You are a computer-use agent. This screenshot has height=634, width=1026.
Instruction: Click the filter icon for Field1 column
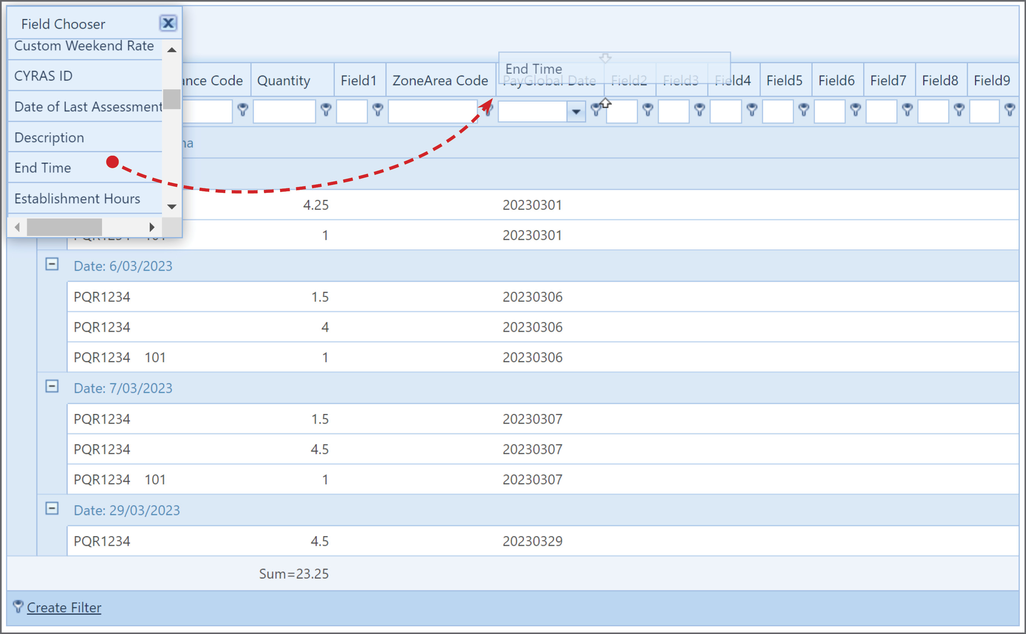tap(378, 110)
